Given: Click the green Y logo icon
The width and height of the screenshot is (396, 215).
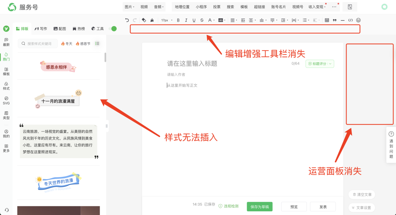Looking at the screenshot, I should click(x=6, y=29).
